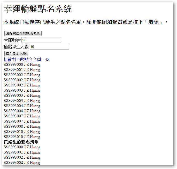Select SSS993000 row directly under 已產生的點名清單 heading
Image resolution: width=177 pixels, height=169 pixels.
(x=22, y=147)
